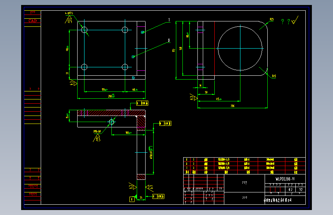The width and height of the screenshot is (333, 215).
Task: Click the threaded hole circle in section view
Action: click(111, 122)
